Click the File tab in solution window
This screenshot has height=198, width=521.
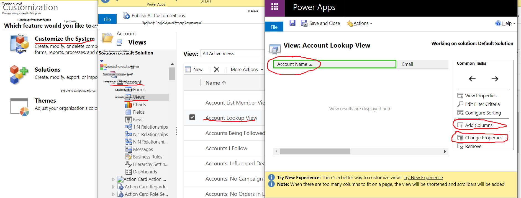point(107,19)
